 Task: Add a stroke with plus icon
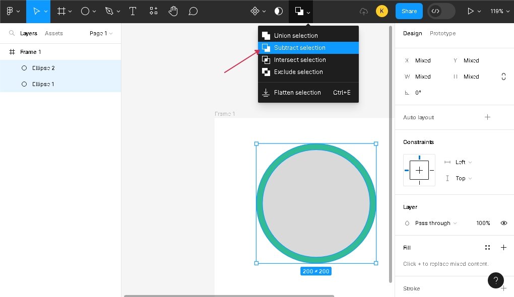(x=503, y=288)
